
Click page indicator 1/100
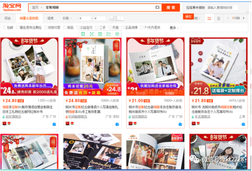(236, 18)
